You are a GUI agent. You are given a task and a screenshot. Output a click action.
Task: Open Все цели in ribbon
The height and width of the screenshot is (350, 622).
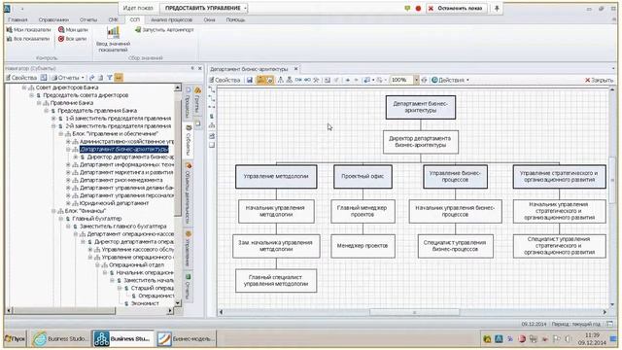point(72,39)
